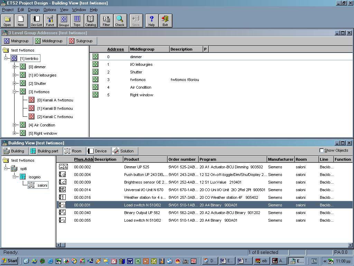This screenshot has width=354, height=266.
Task: Expand the [5] Right window group
Action: [15, 133]
